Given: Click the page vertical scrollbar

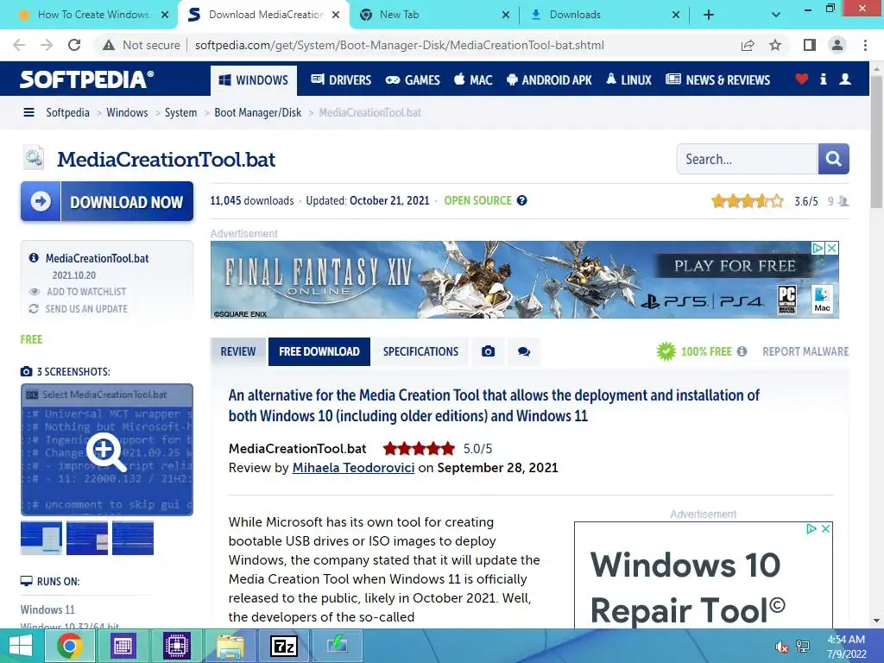Looking at the screenshot, I should pyautogui.click(x=877, y=141).
